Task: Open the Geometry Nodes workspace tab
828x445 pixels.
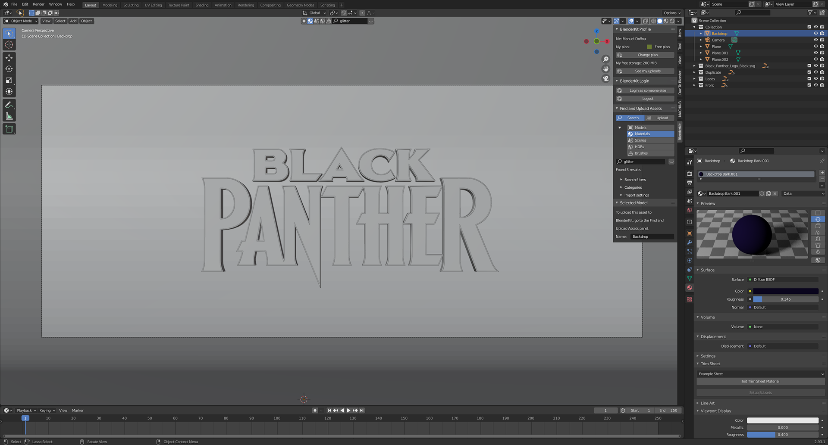Action: click(x=300, y=5)
